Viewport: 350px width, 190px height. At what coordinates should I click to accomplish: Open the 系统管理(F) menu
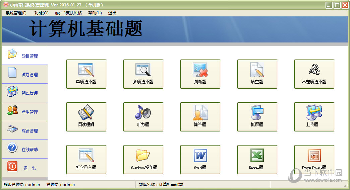pos(16,13)
